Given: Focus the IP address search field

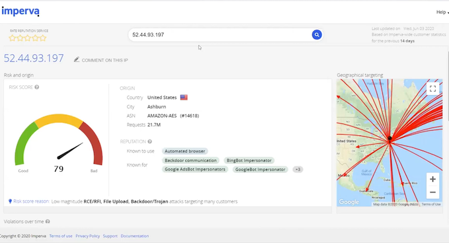Looking at the screenshot, I should pyautogui.click(x=220, y=35).
